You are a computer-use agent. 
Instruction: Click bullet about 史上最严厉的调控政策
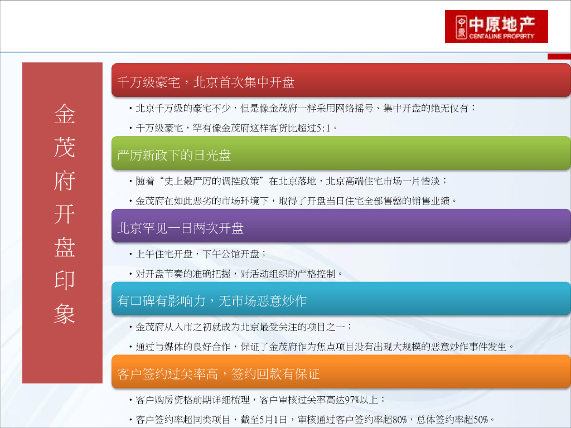(x=288, y=181)
